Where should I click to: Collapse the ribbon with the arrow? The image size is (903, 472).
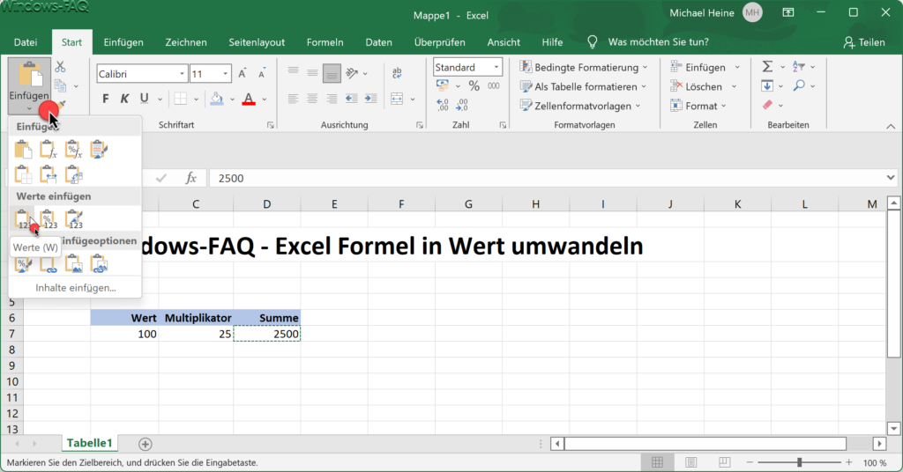point(891,126)
